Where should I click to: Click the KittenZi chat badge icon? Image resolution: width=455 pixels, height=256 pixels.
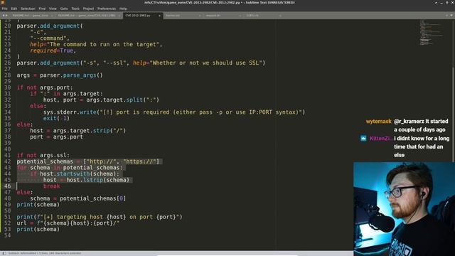[x=363, y=139]
